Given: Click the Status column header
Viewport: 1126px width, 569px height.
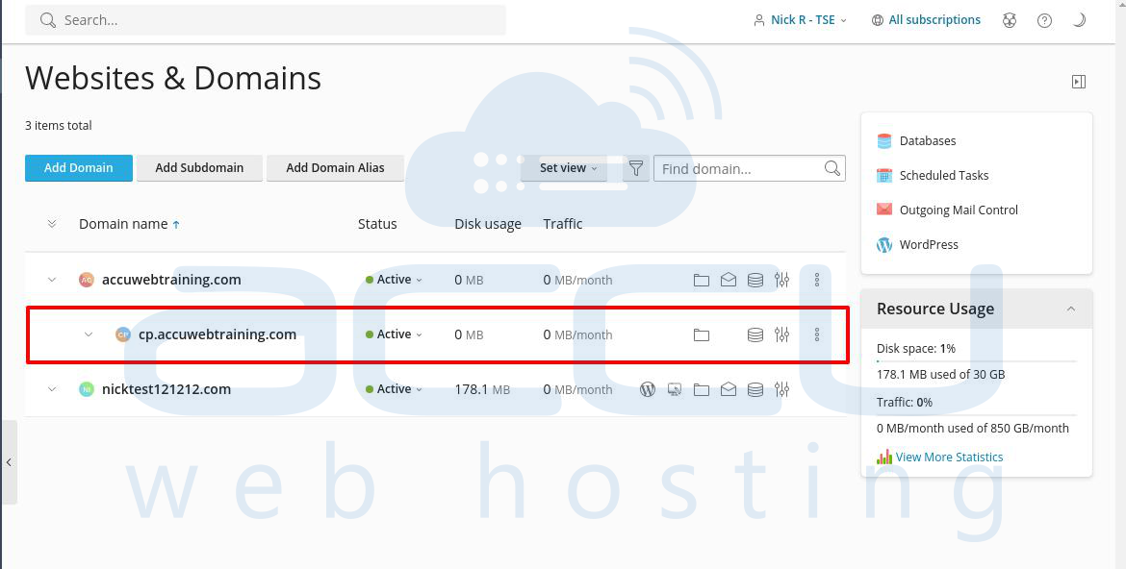Looking at the screenshot, I should click(377, 224).
